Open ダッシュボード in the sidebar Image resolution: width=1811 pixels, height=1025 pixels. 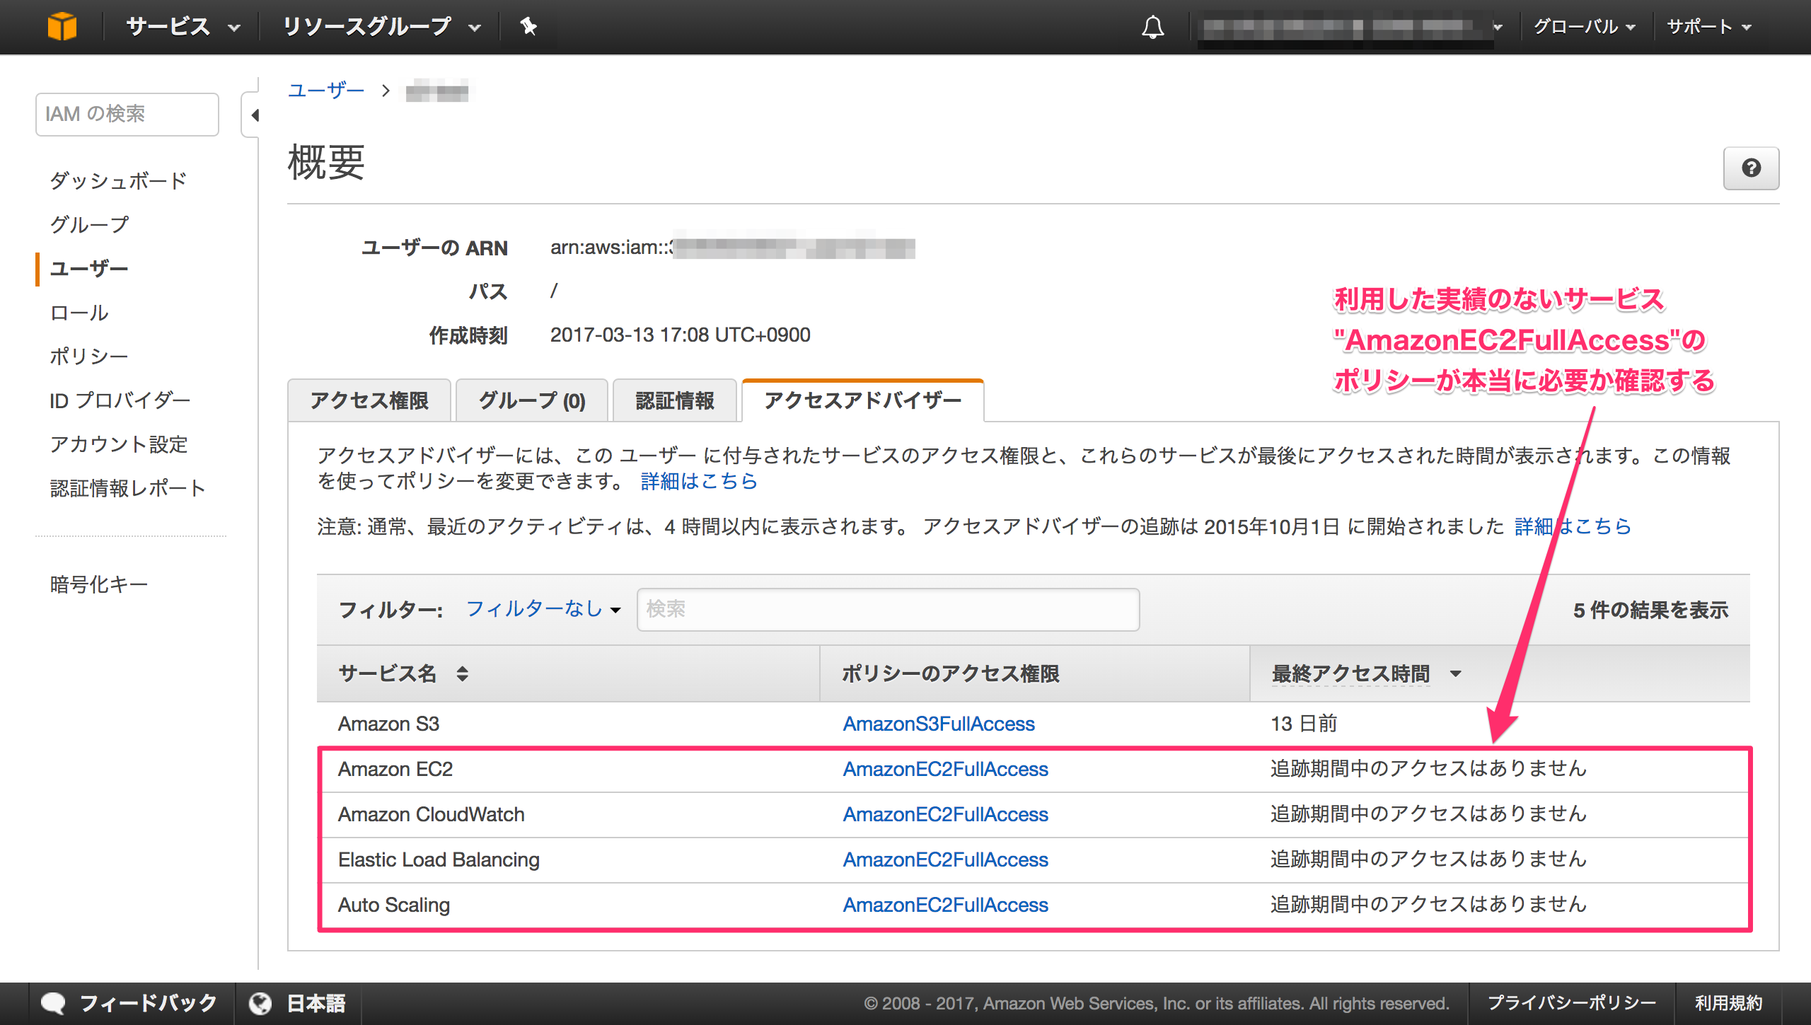pos(118,180)
